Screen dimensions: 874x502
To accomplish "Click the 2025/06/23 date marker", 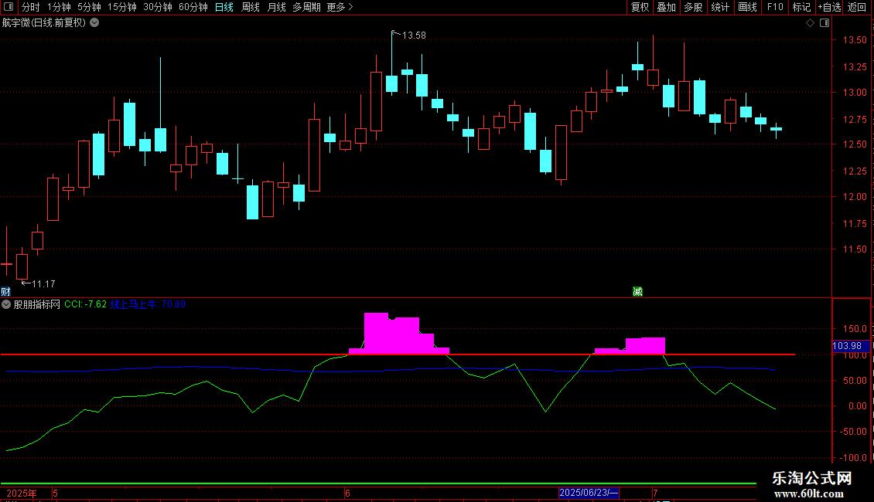I will coord(589,493).
